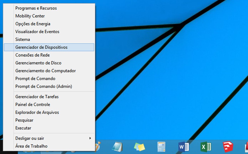Screen dimensions: 248x154
Task: Choose the Pesquisar entry
Action: tap(49, 120)
